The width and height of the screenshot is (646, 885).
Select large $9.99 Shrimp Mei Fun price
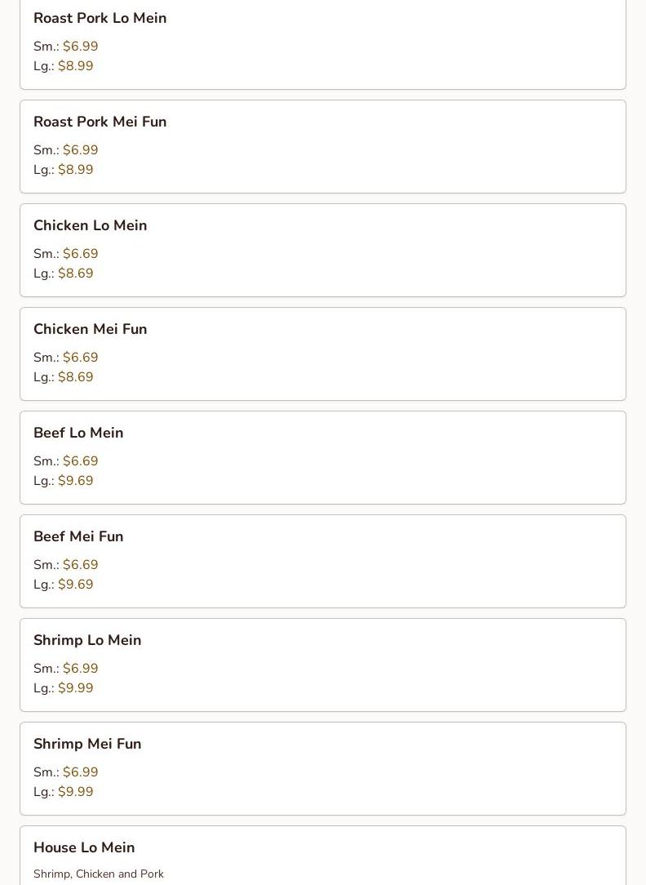[75, 792]
